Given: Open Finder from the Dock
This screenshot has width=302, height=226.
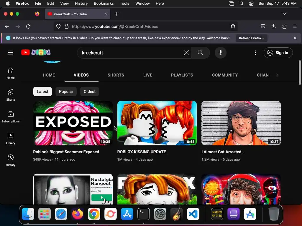Looking at the screenshot, I should point(28,214).
